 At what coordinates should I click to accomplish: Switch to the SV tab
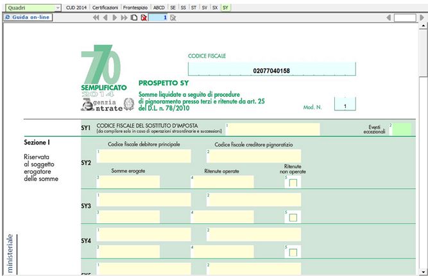(205, 8)
